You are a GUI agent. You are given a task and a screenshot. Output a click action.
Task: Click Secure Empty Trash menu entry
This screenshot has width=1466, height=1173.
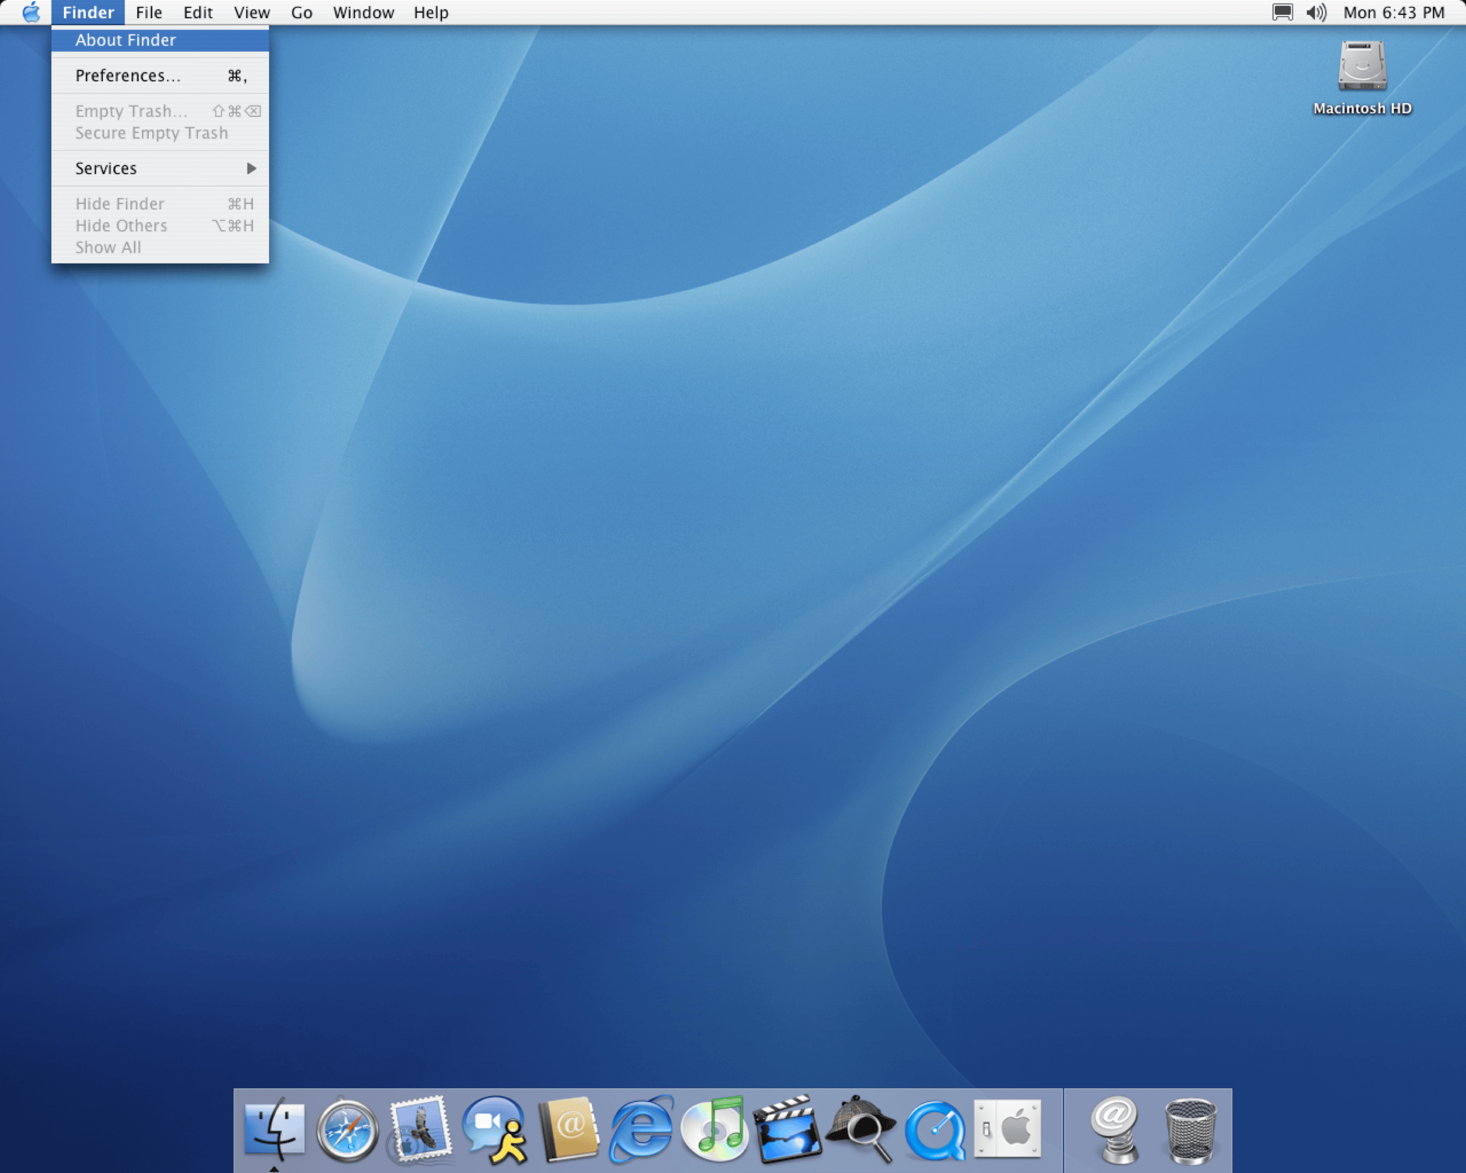[x=161, y=132]
